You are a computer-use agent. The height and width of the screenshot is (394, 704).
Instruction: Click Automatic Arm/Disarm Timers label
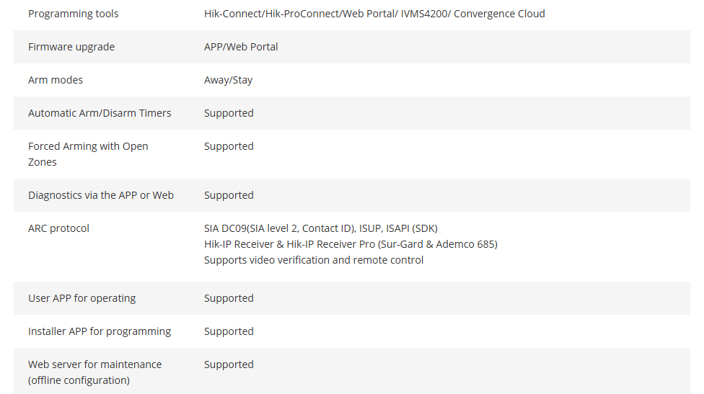100,113
